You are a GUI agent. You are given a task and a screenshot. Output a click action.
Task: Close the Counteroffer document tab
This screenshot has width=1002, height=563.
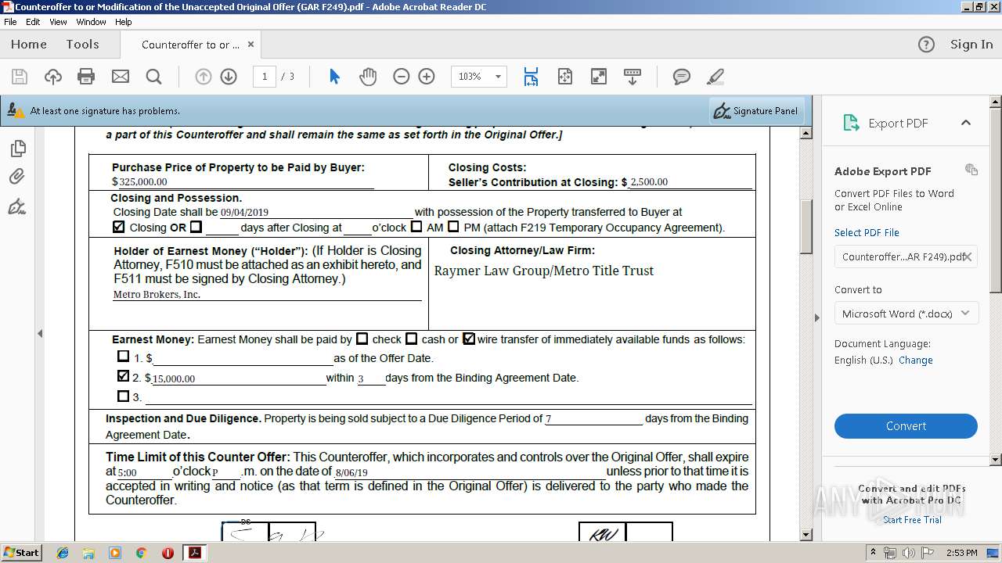(x=250, y=45)
